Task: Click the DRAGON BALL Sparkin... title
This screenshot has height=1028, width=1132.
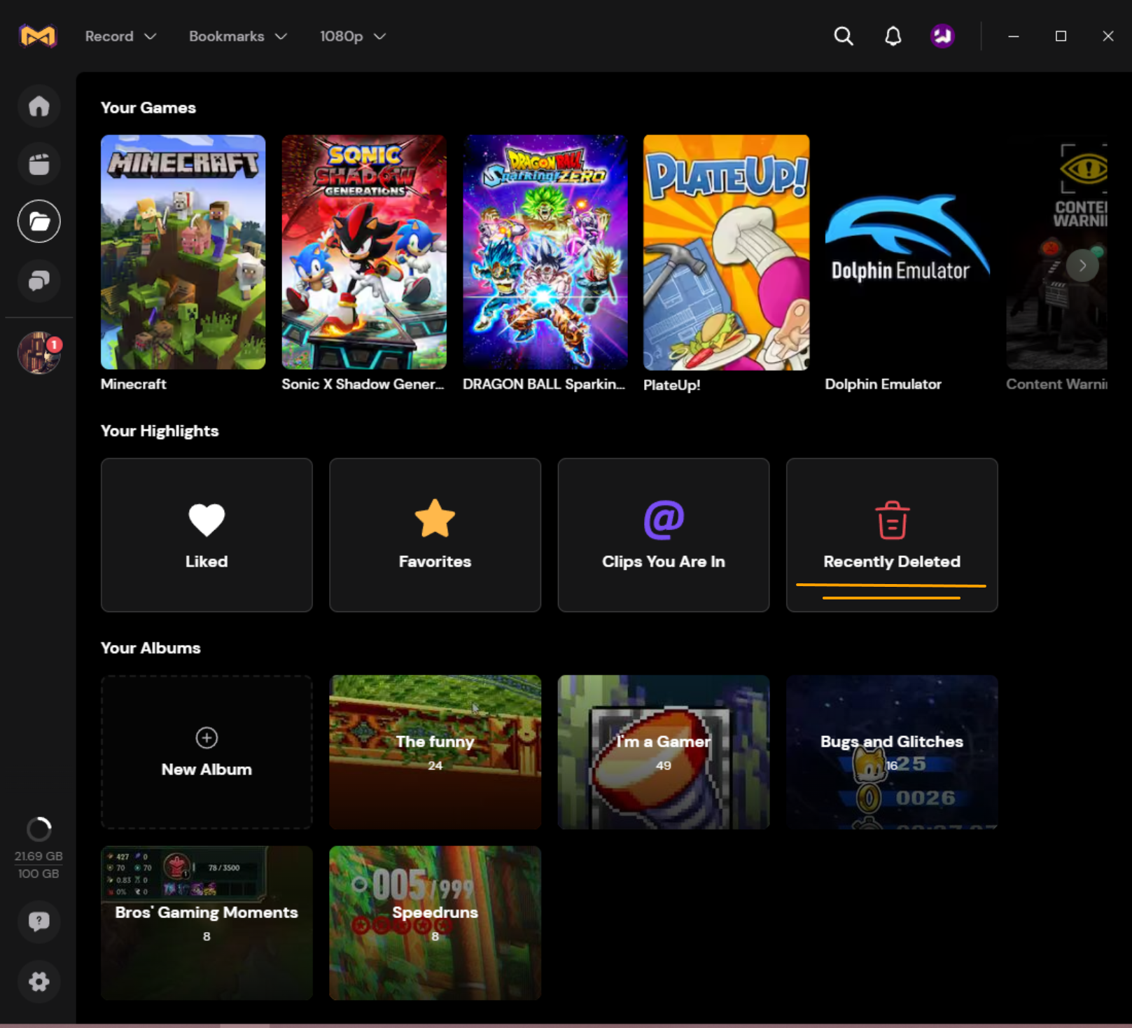Action: tap(544, 384)
